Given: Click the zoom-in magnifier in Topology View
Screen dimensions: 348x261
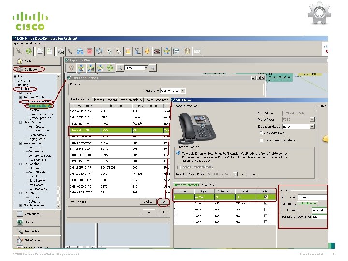Looking at the screenshot, I should pyautogui.click(x=153, y=68).
